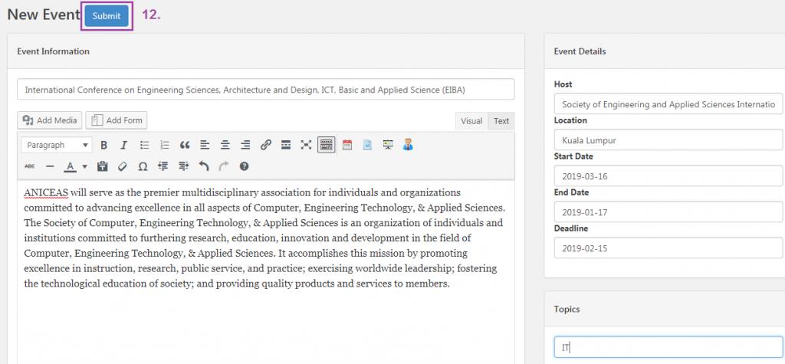Click the presentation board icon in toolbar
Image resolution: width=785 pixels, height=364 pixels.
(388, 145)
